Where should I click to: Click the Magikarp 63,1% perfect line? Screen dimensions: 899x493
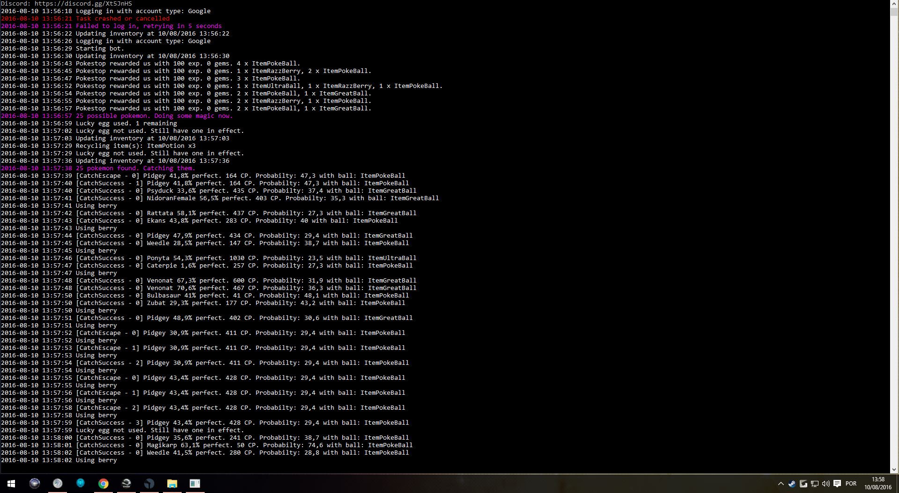tap(207, 445)
